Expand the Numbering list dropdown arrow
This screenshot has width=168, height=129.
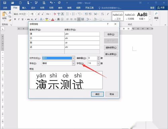click(76, 14)
